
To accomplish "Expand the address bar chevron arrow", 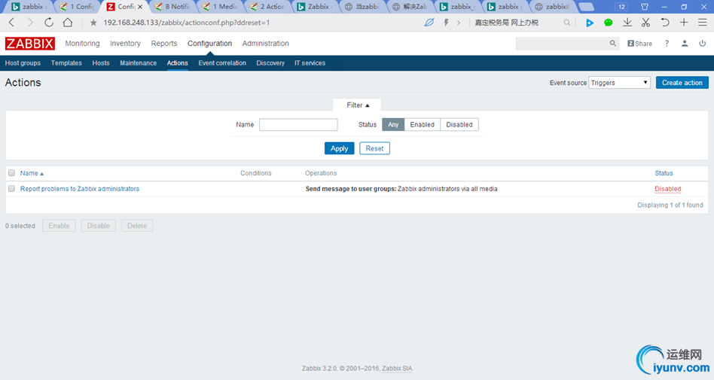I will [x=459, y=23].
